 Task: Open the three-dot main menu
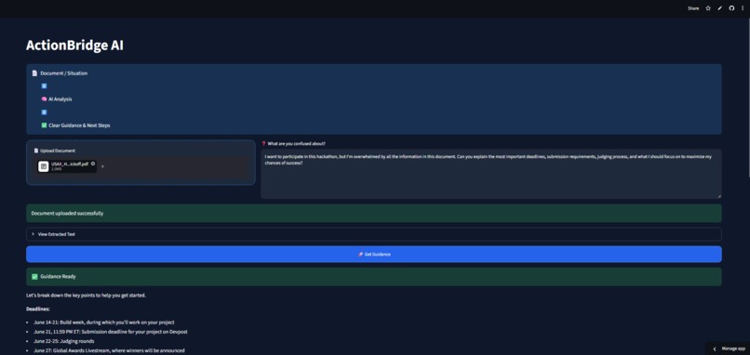coord(743,8)
